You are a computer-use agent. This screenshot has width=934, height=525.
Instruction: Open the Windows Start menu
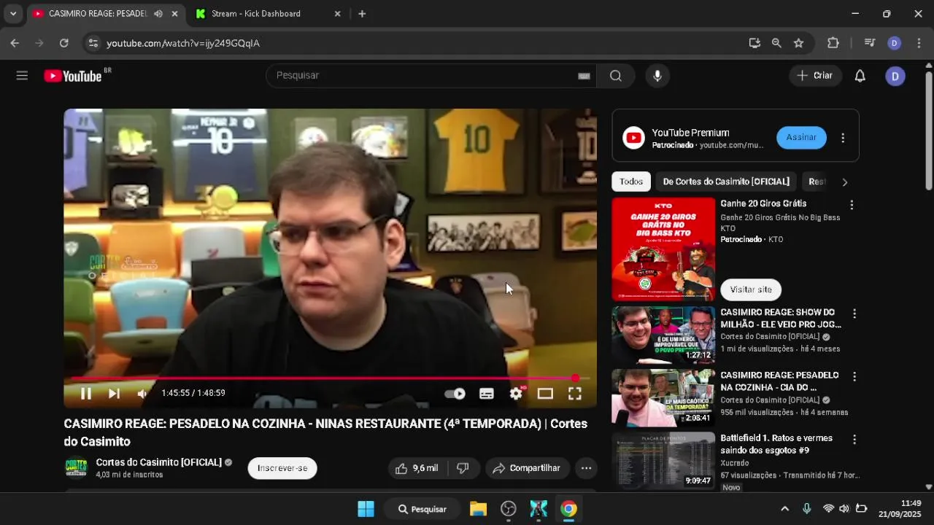pyautogui.click(x=366, y=509)
